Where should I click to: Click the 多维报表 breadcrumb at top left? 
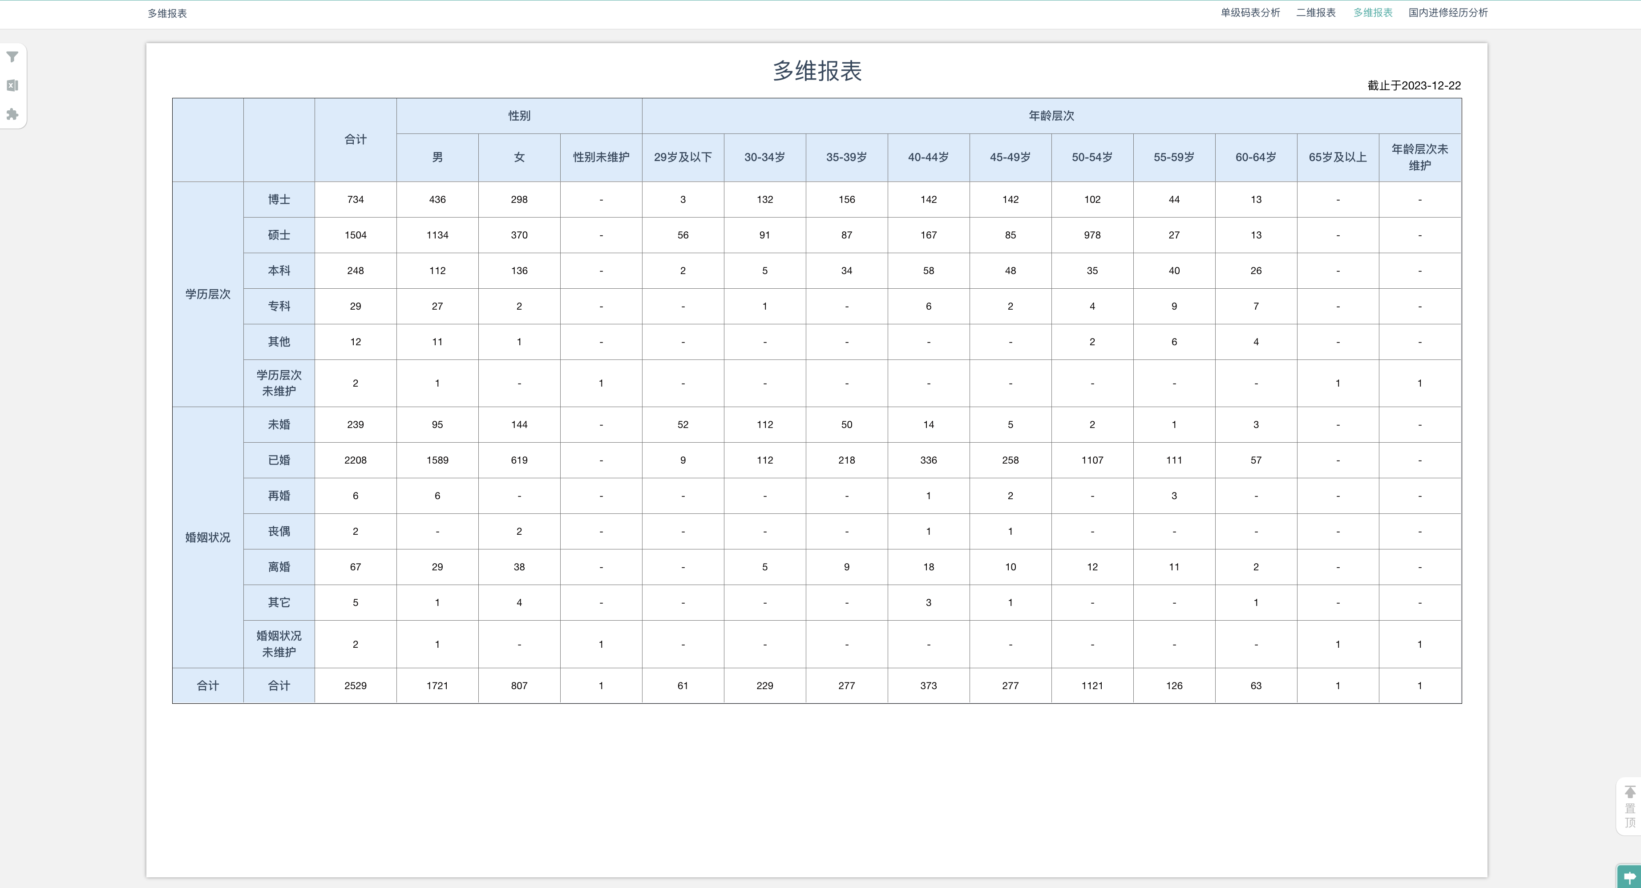coord(167,13)
